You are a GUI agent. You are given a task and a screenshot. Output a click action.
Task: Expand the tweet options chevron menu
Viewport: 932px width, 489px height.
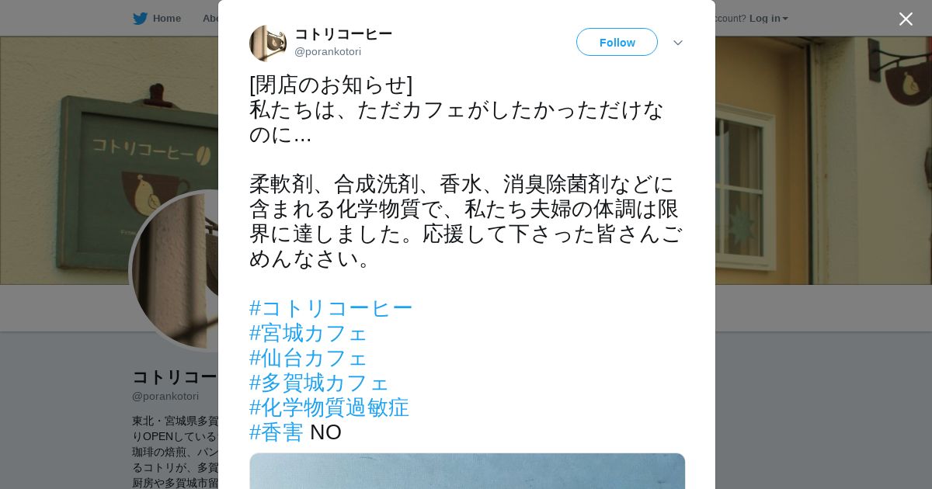pos(677,43)
